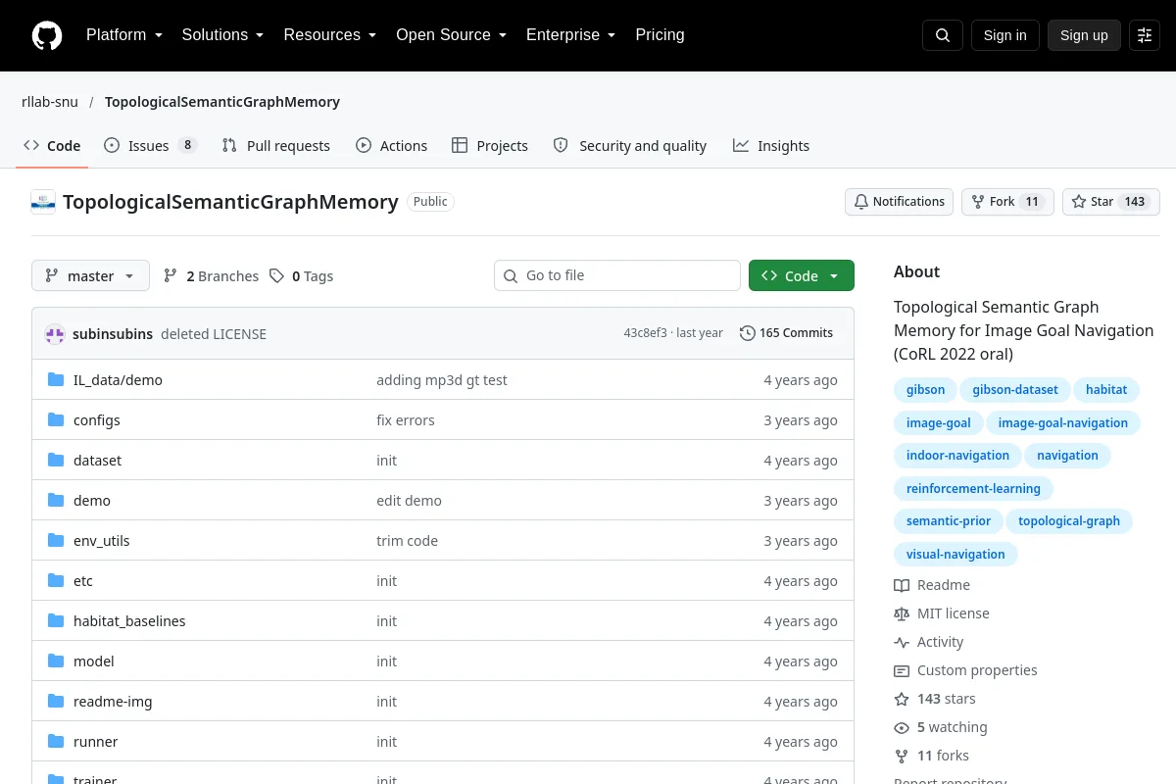Expand the Resources menu
The height and width of the screenshot is (784, 1176).
pyautogui.click(x=330, y=35)
